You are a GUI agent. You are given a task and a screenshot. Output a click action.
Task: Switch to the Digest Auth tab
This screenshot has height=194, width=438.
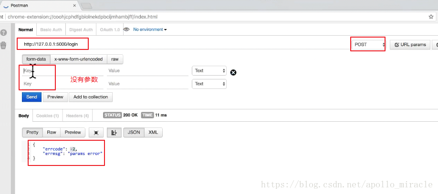(81, 29)
